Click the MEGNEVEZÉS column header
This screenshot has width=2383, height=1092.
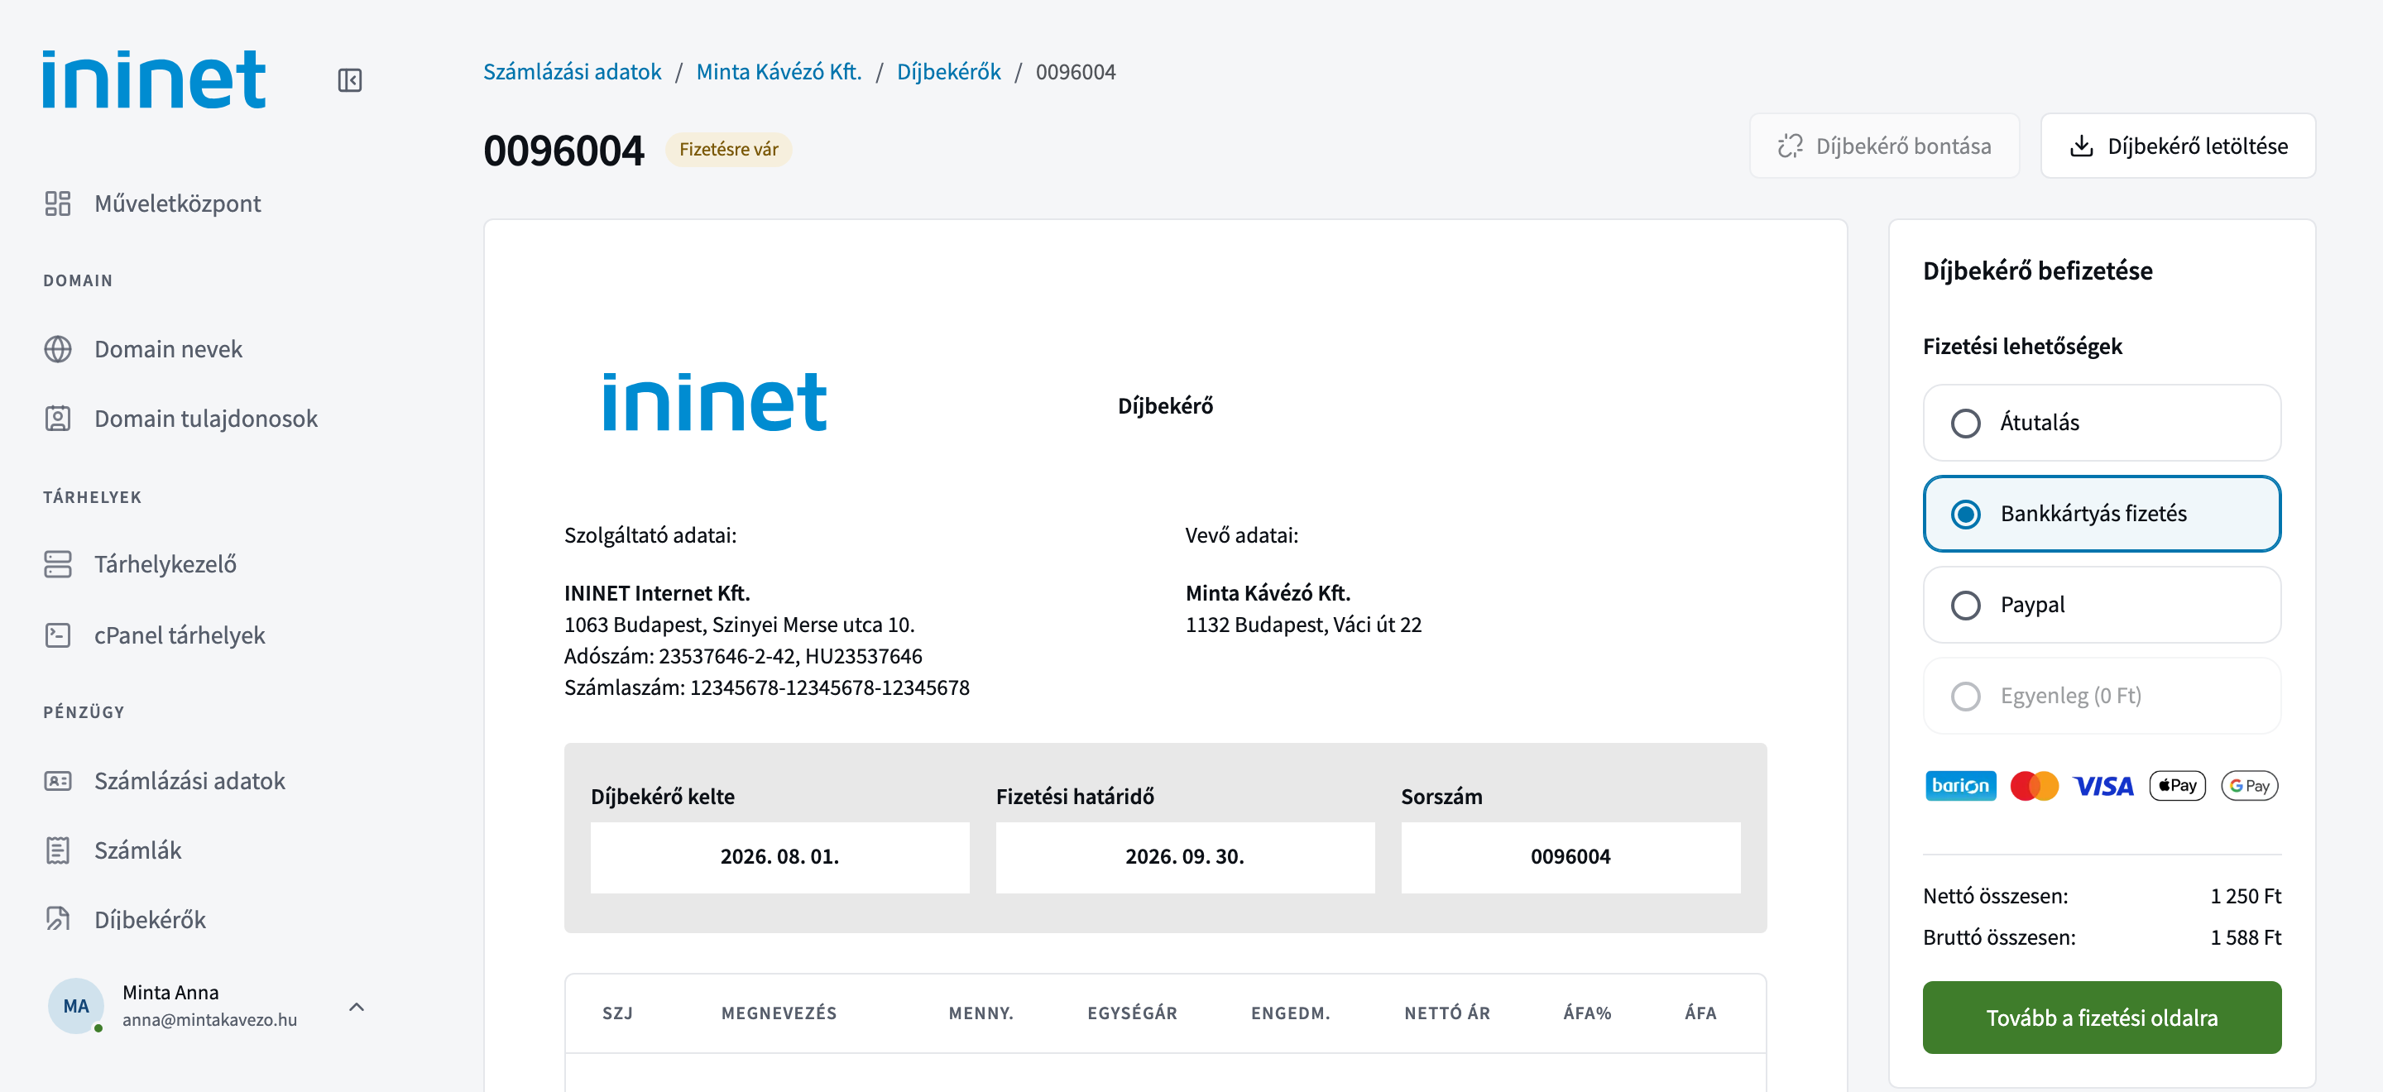[x=779, y=1013]
